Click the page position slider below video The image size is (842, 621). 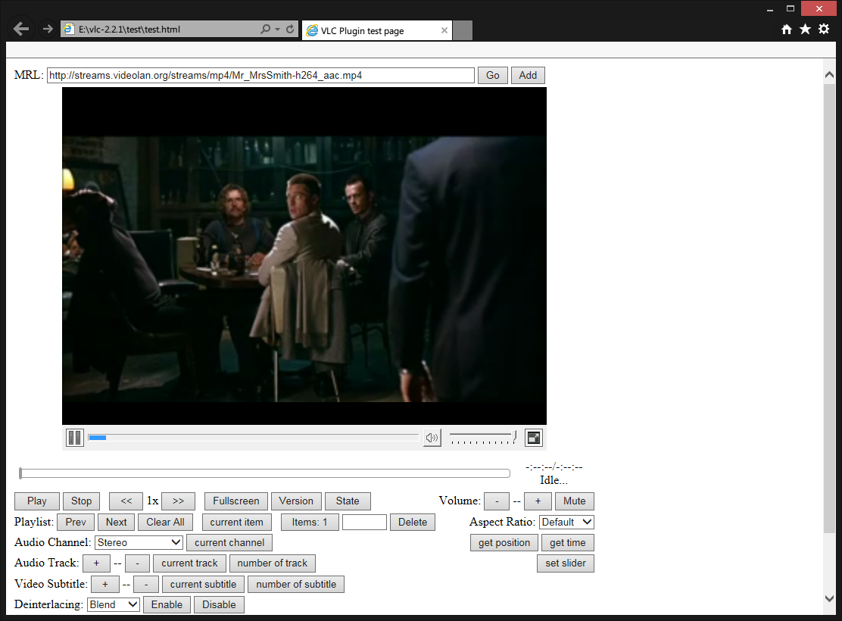[264, 473]
